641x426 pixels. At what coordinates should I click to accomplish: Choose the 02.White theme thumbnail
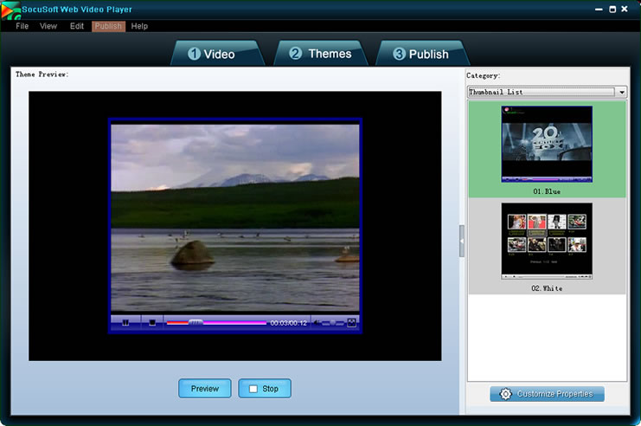(x=547, y=241)
